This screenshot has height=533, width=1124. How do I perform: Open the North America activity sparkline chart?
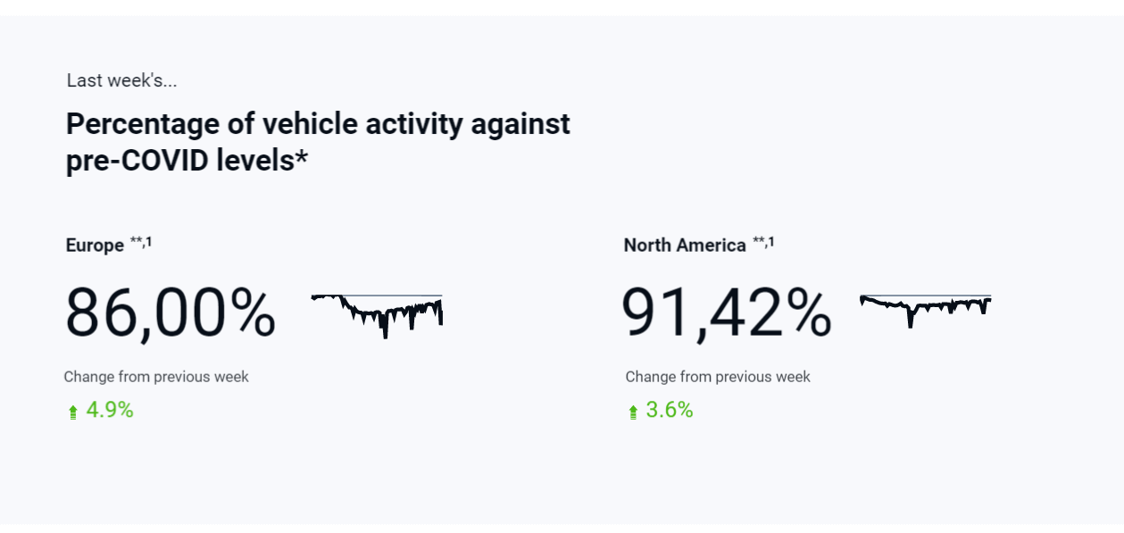[925, 311]
